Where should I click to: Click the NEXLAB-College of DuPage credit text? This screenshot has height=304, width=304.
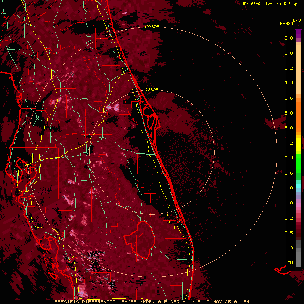270,4
